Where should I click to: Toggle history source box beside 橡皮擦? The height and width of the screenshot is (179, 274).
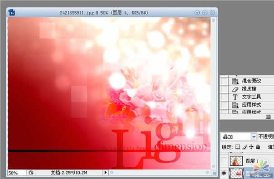(x=224, y=89)
